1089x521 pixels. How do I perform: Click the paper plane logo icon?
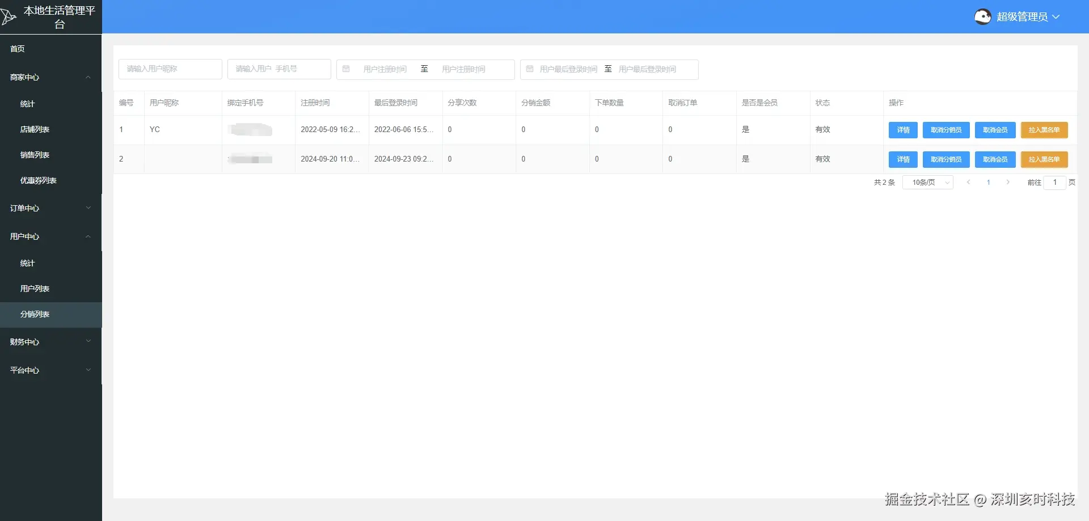[8, 16]
